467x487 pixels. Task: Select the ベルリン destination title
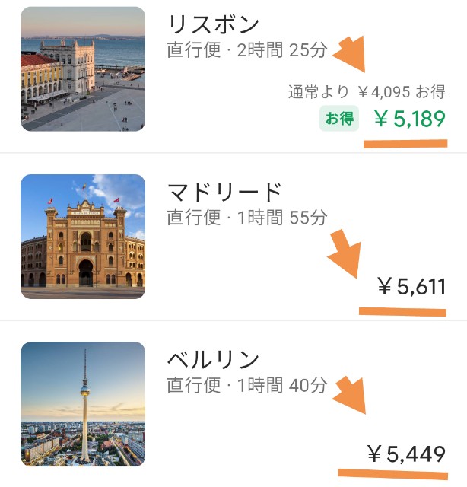213,359
